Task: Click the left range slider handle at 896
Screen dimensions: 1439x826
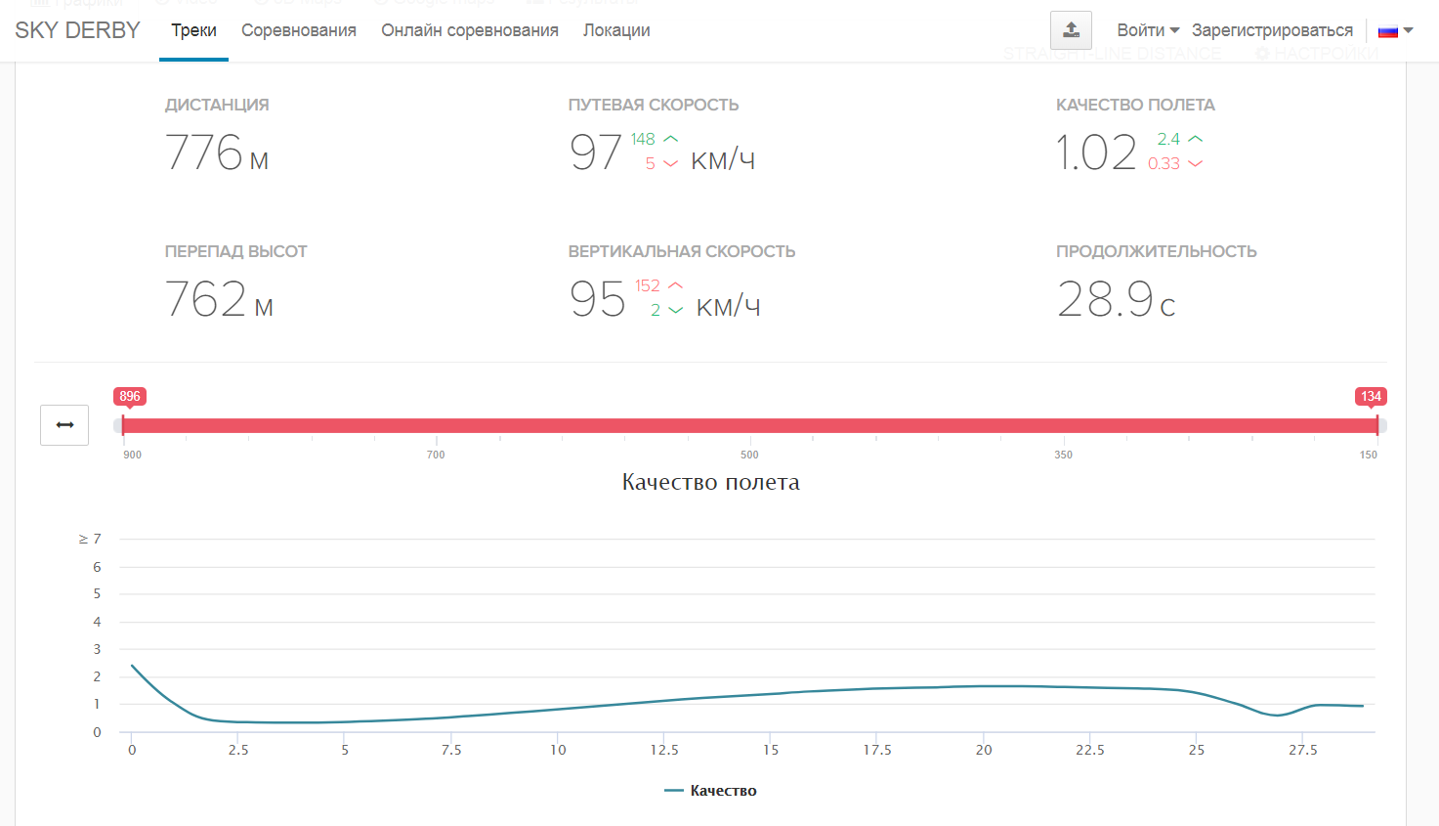Action: (x=123, y=425)
